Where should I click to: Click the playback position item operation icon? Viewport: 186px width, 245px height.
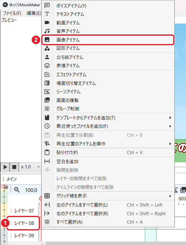coord(47,144)
